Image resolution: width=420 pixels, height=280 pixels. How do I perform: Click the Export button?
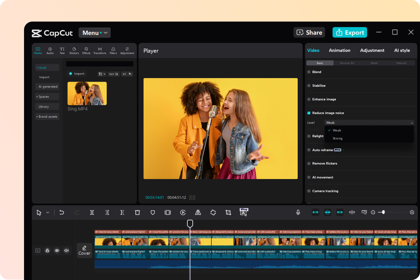coord(350,32)
